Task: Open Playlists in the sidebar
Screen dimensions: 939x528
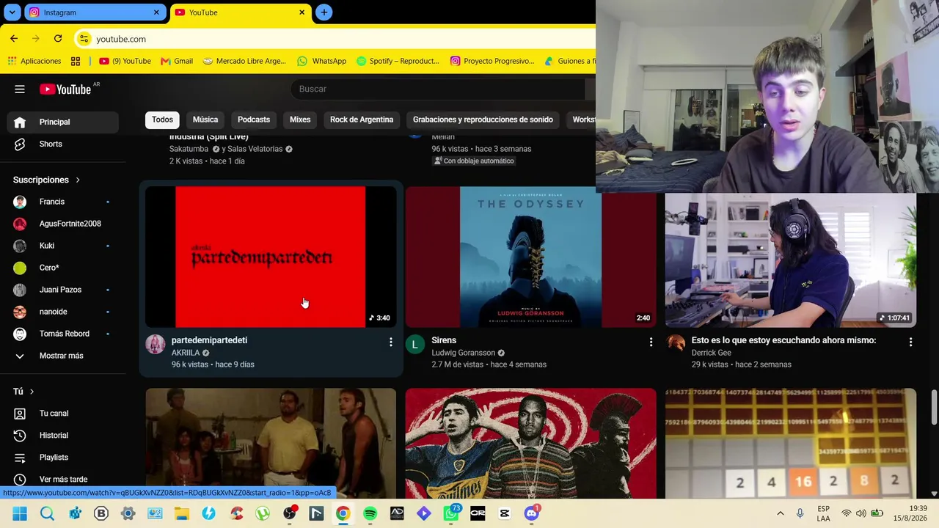Action: (x=62, y=458)
